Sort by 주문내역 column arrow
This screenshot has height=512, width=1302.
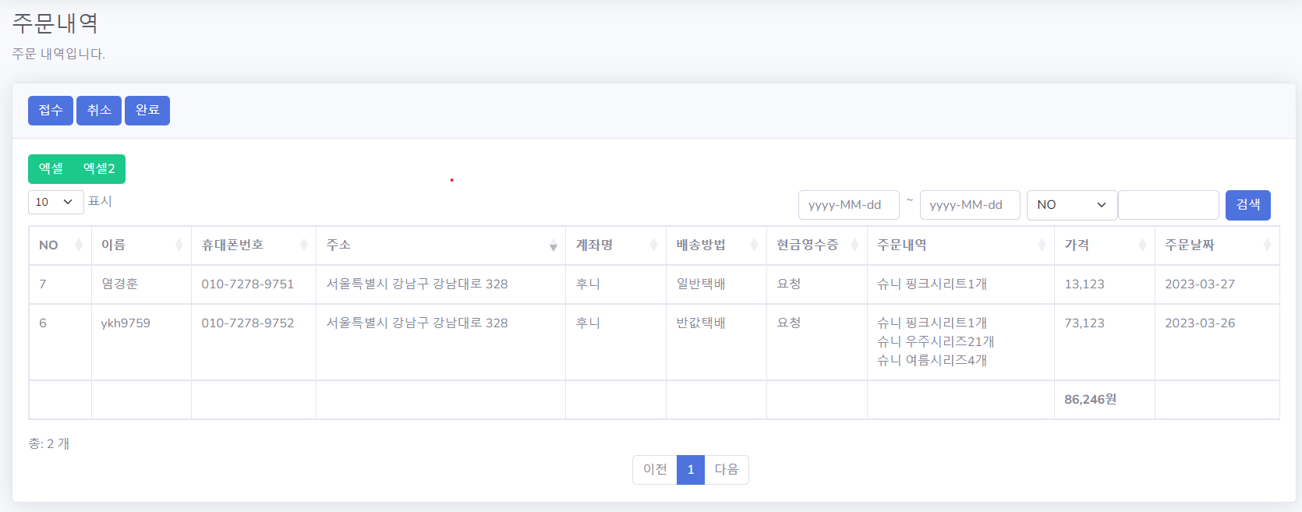click(x=1042, y=245)
